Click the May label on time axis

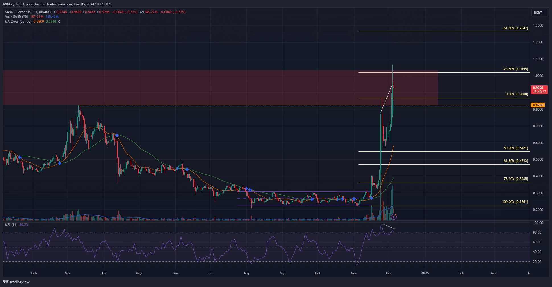(139, 273)
